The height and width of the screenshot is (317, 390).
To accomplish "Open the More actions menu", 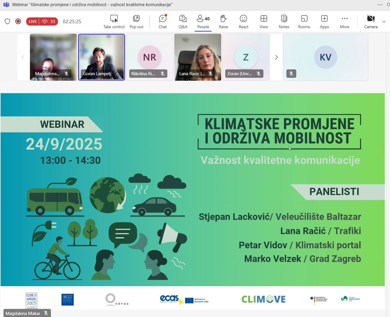I will pyautogui.click(x=345, y=22).
